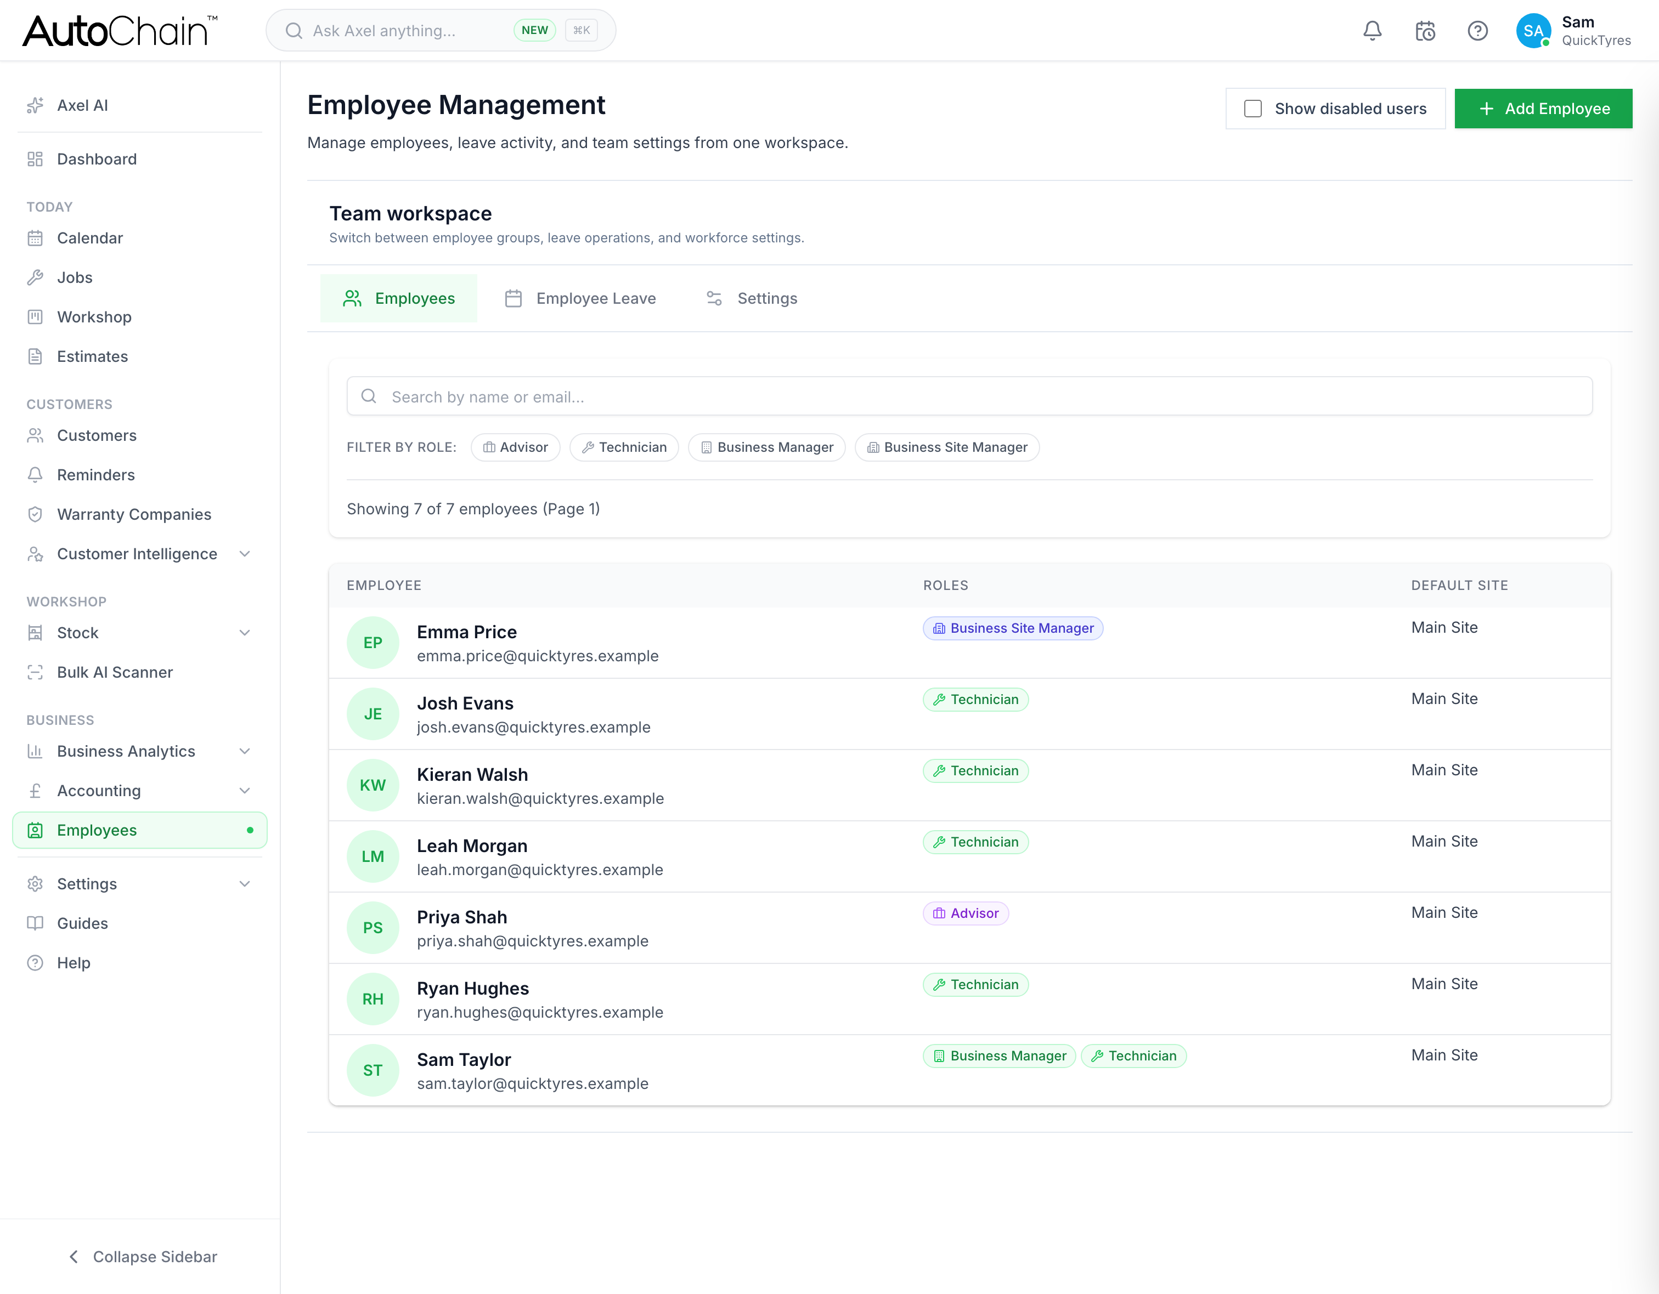Expand Stock submenu
The image size is (1659, 1294).
tap(140, 633)
